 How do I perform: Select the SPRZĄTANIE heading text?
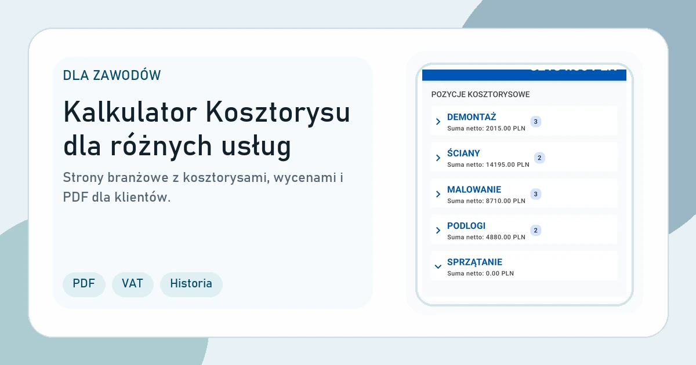474,262
